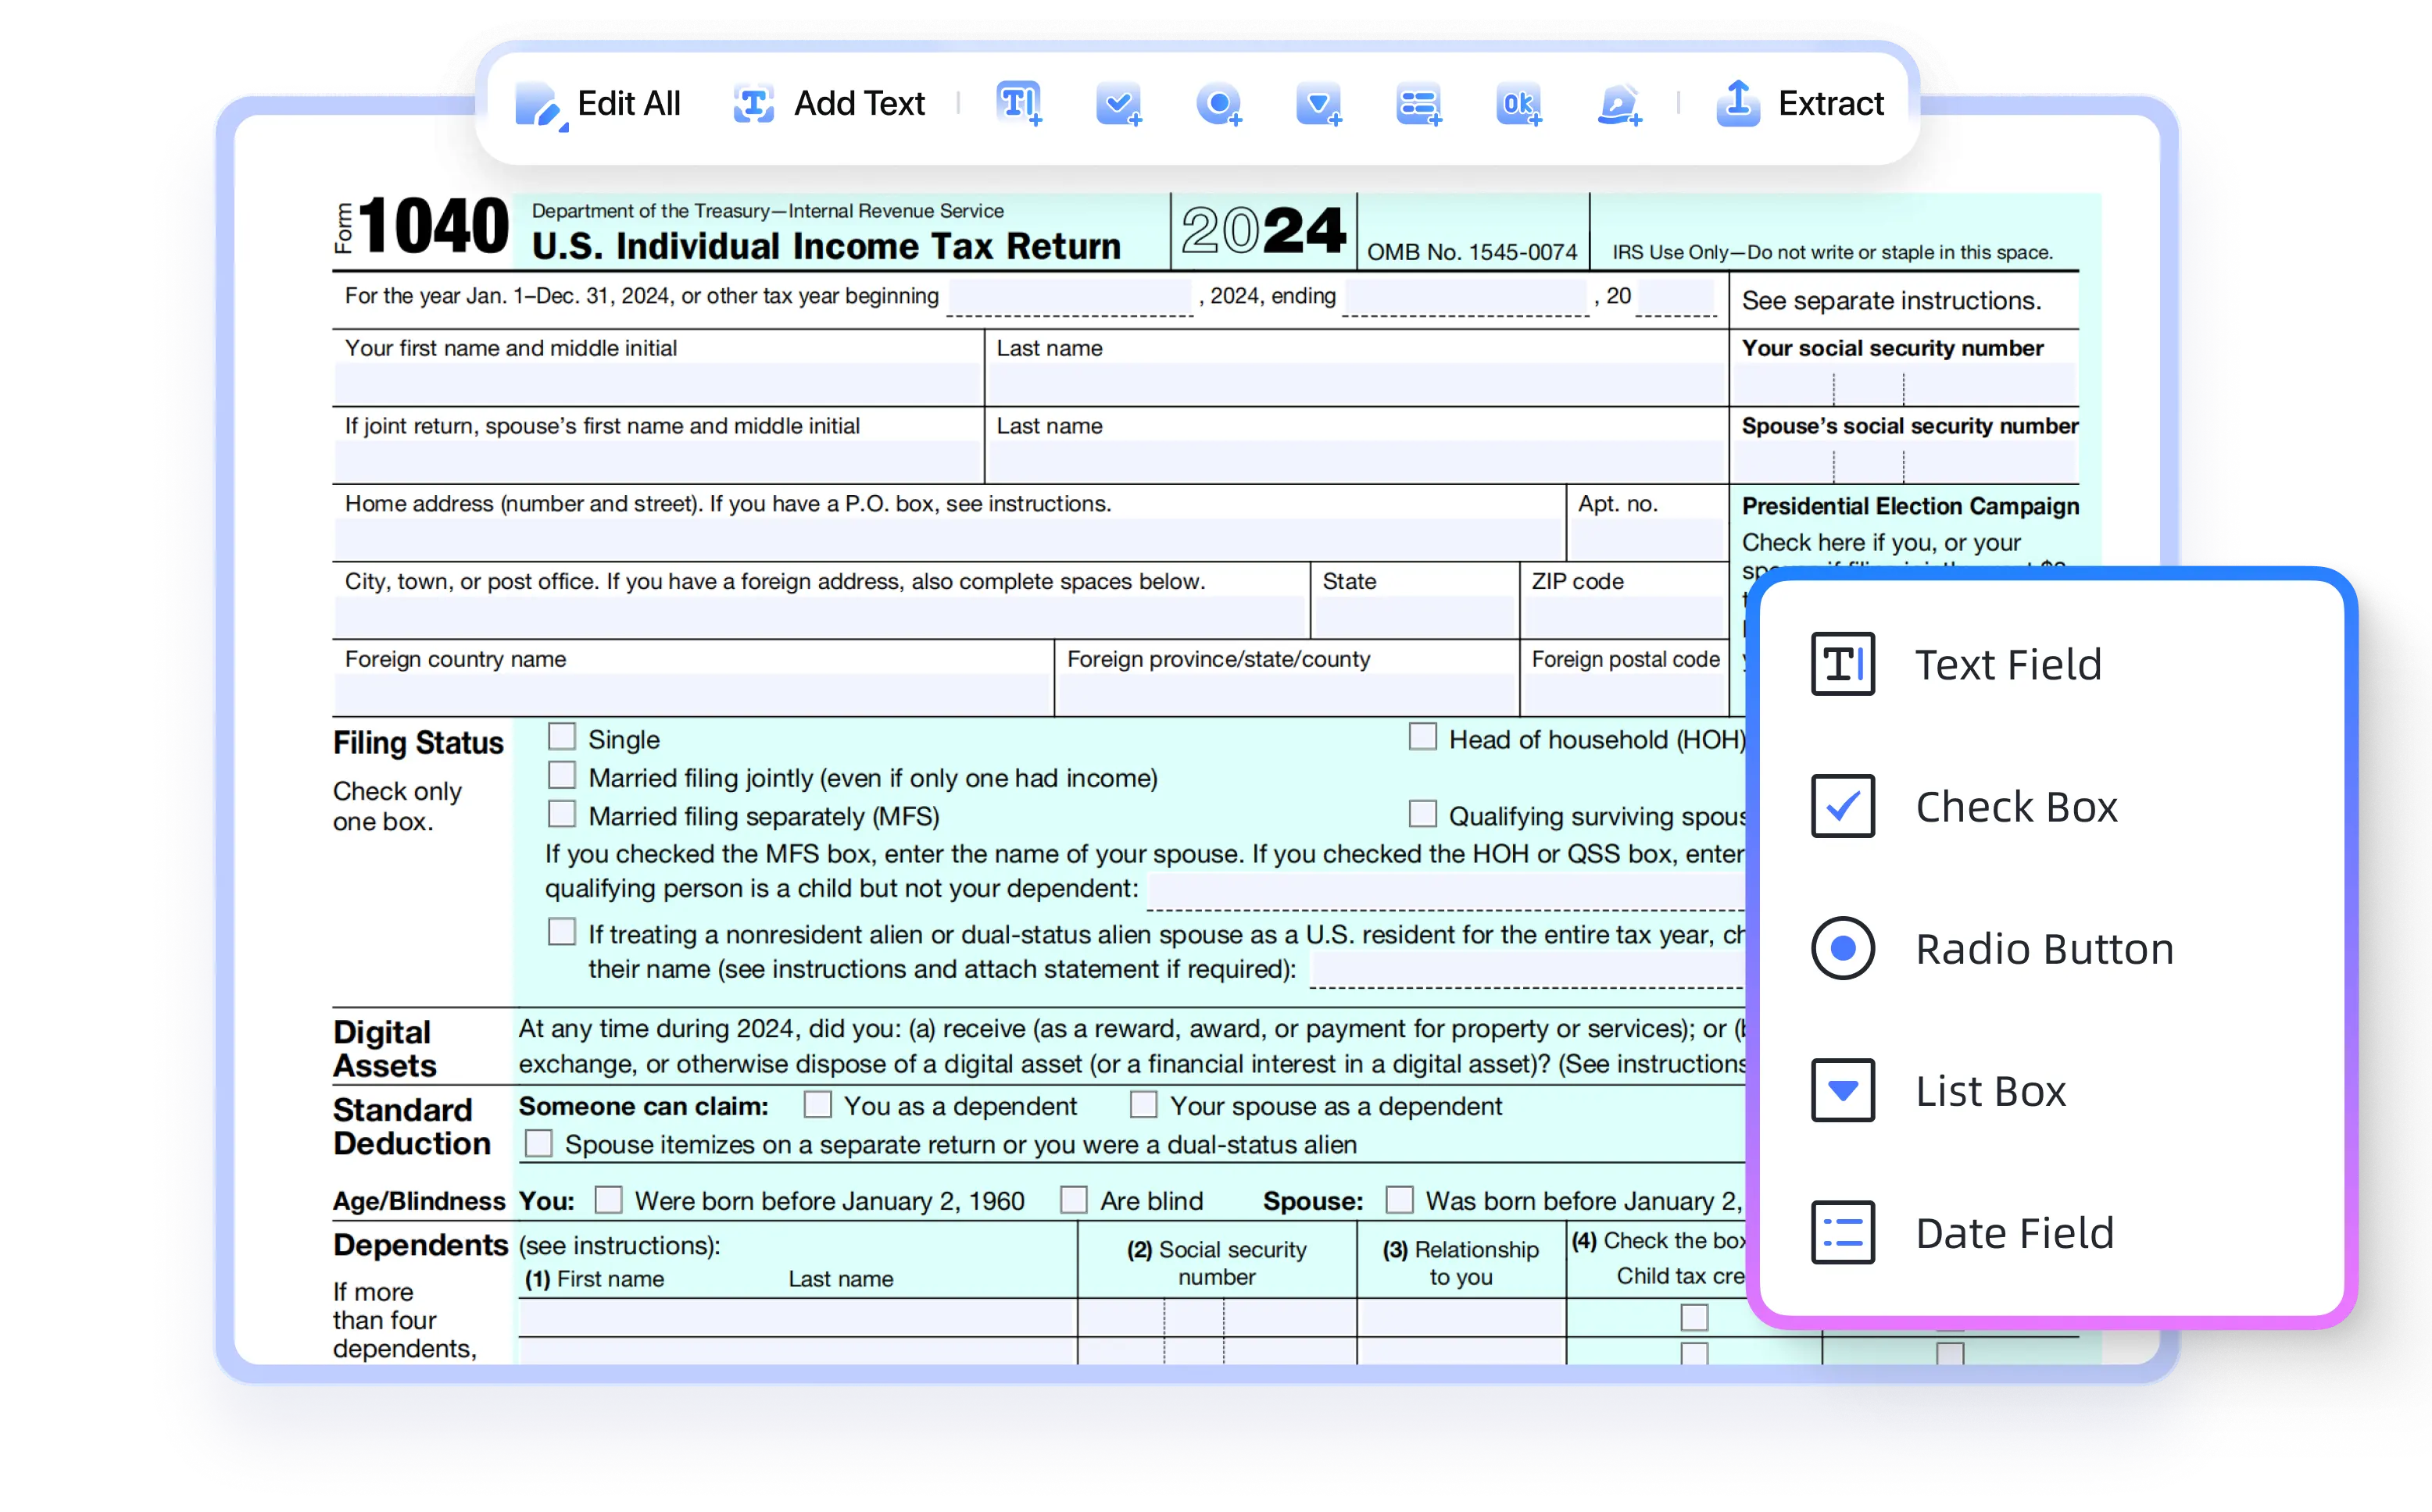This screenshot has height=1512, width=2432.
Task: Check the Single filing status box
Action: coord(562,736)
